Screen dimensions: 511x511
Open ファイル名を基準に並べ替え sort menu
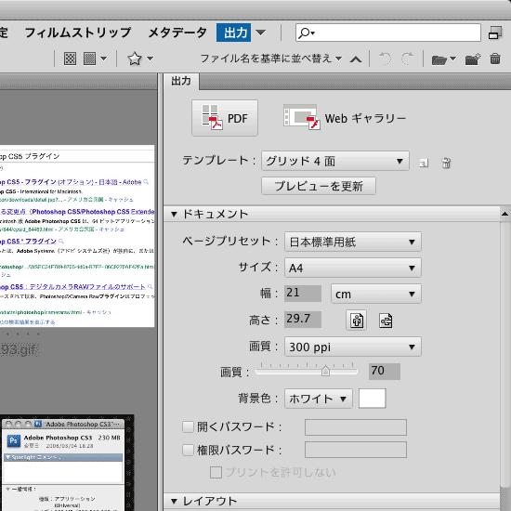coord(271,59)
